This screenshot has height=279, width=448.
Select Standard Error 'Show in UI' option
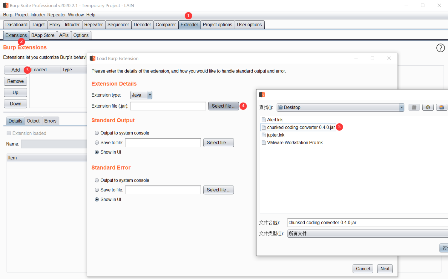[x=97, y=199]
